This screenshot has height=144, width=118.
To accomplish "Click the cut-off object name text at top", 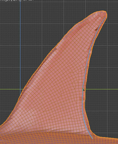I will coord(17,0).
